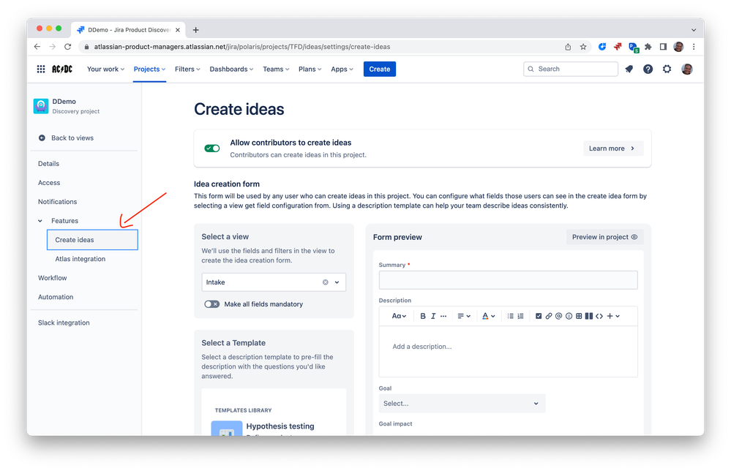731x471 pixels.
Task: Insert a link in description
Action: click(549, 316)
